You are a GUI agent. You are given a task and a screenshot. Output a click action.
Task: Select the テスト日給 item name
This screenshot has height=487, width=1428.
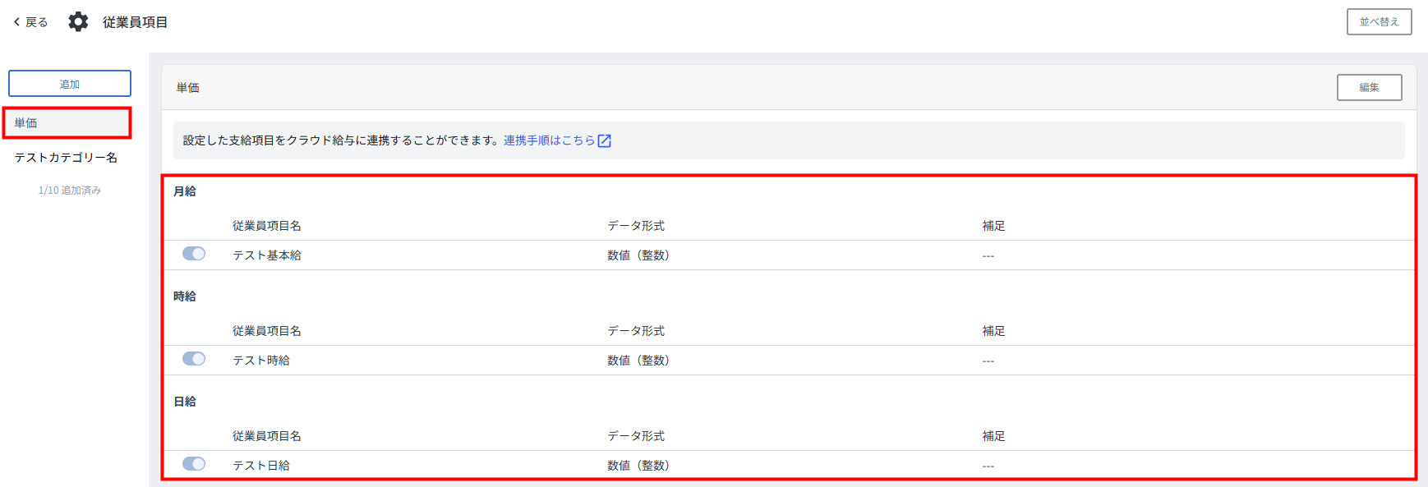click(x=260, y=466)
